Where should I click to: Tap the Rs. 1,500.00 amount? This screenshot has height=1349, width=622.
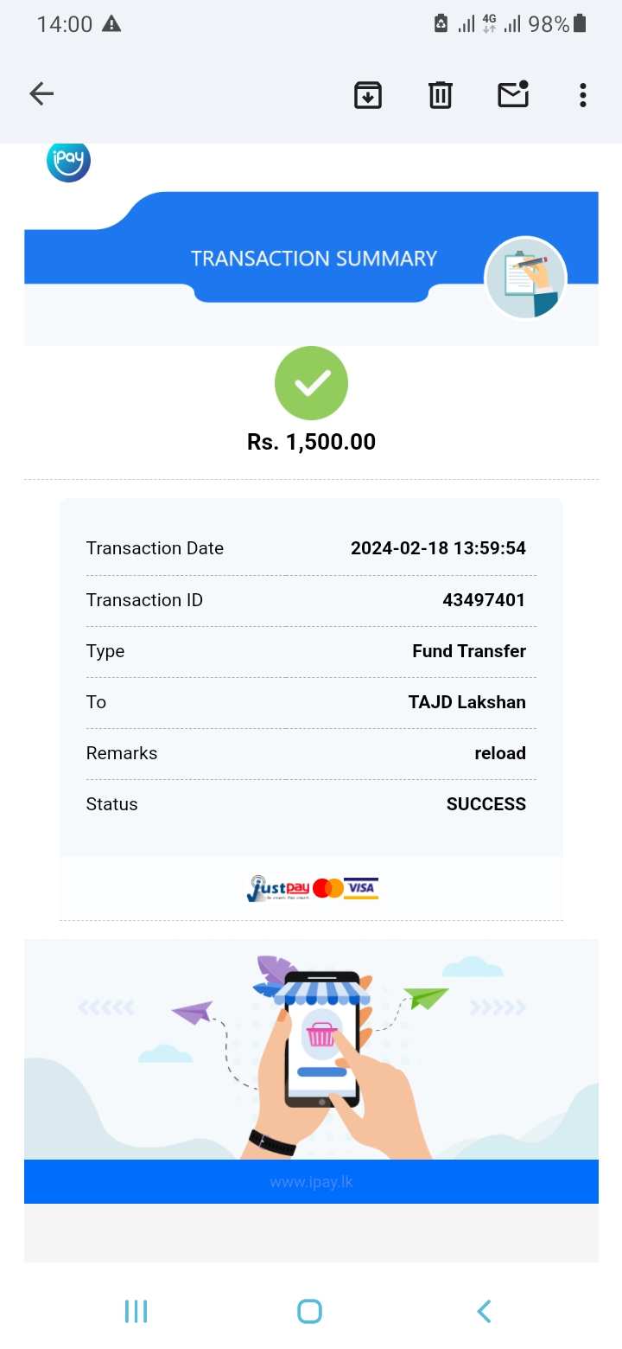click(x=311, y=442)
